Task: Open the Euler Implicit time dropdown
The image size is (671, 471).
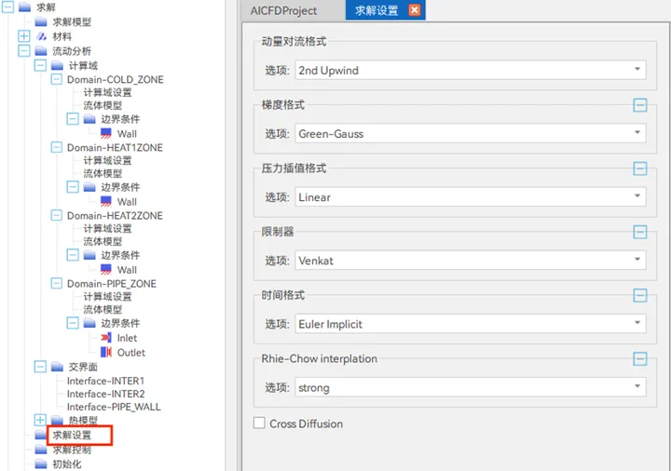Action: pyautogui.click(x=471, y=324)
